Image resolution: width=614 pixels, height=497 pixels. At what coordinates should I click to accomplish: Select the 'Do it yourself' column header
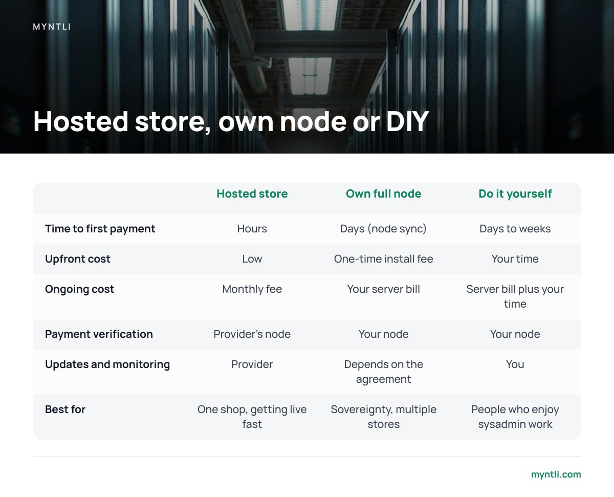[515, 194]
